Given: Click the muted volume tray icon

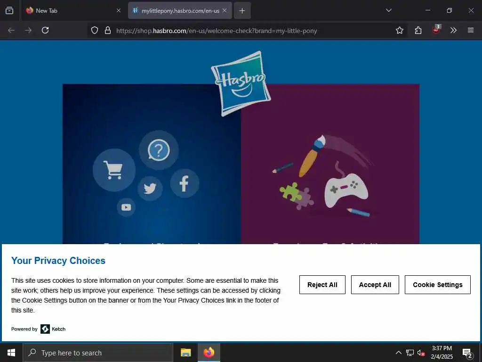Looking at the screenshot, I should pyautogui.click(x=421, y=353).
